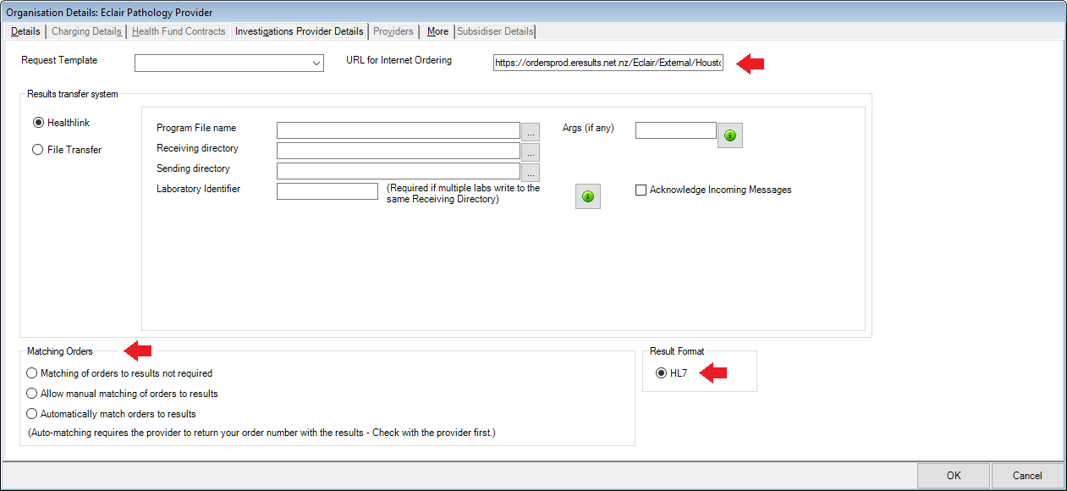Click the Sending directory input field
The image size is (1067, 491).
(x=398, y=171)
